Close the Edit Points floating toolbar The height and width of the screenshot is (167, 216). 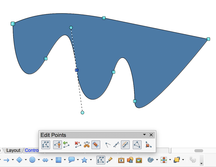pos(151,135)
